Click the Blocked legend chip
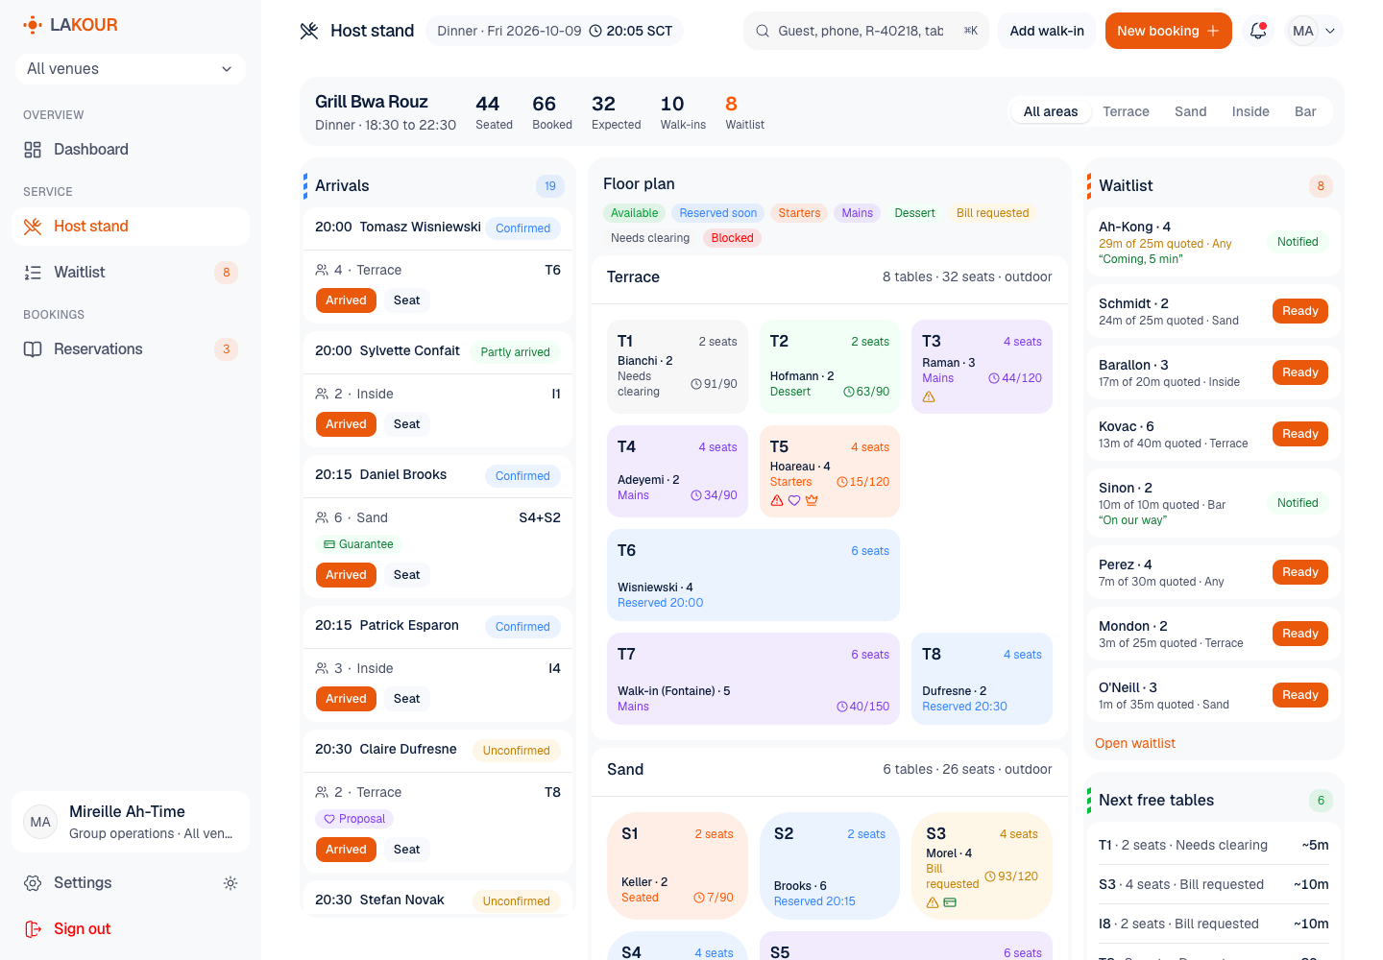Screen dimensions: 1383x960 pos(733,238)
